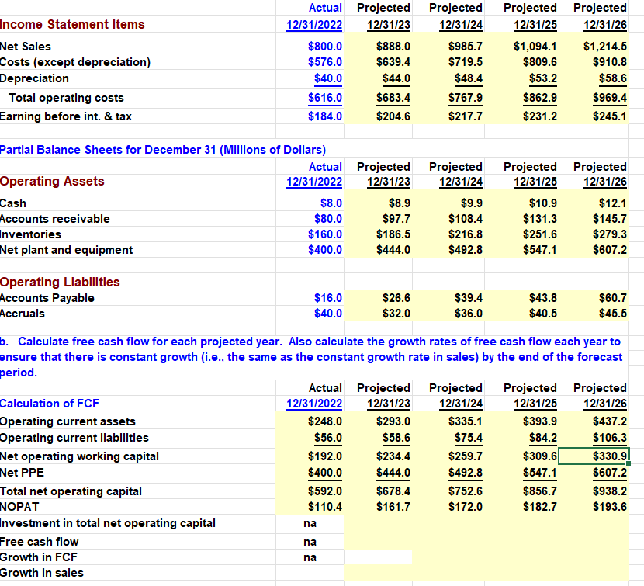644x586 pixels.
Task: Select the Growth in FCF na cell
Action: coord(310,557)
